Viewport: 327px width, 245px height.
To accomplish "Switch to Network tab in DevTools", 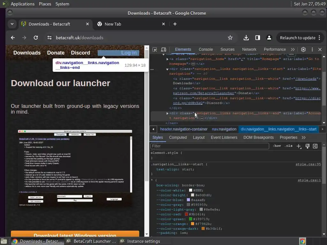I will point(249,49).
